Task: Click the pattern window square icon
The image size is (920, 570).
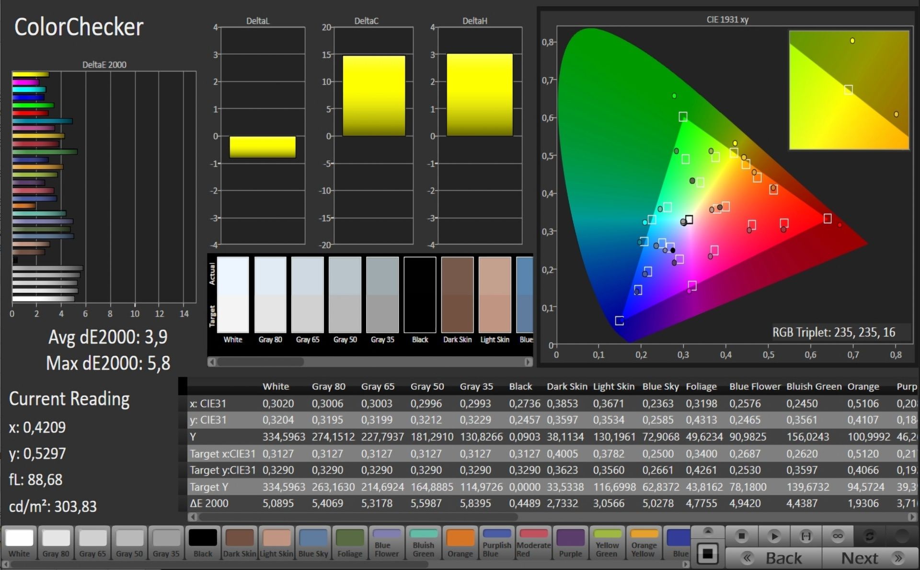Action: (x=708, y=554)
